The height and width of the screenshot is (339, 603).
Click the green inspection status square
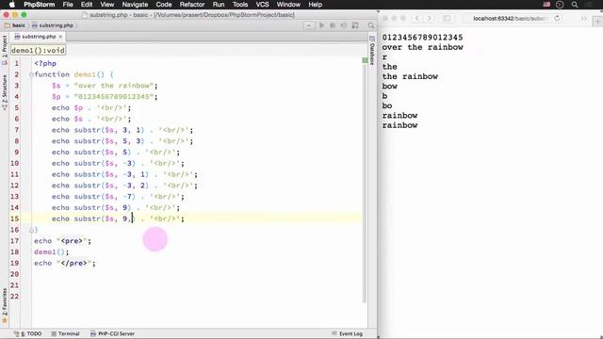click(x=365, y=60)
